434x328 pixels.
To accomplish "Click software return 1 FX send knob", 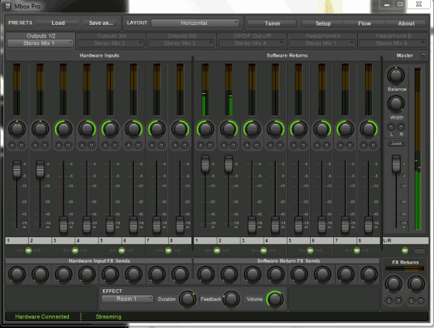I will coord(205,274).
